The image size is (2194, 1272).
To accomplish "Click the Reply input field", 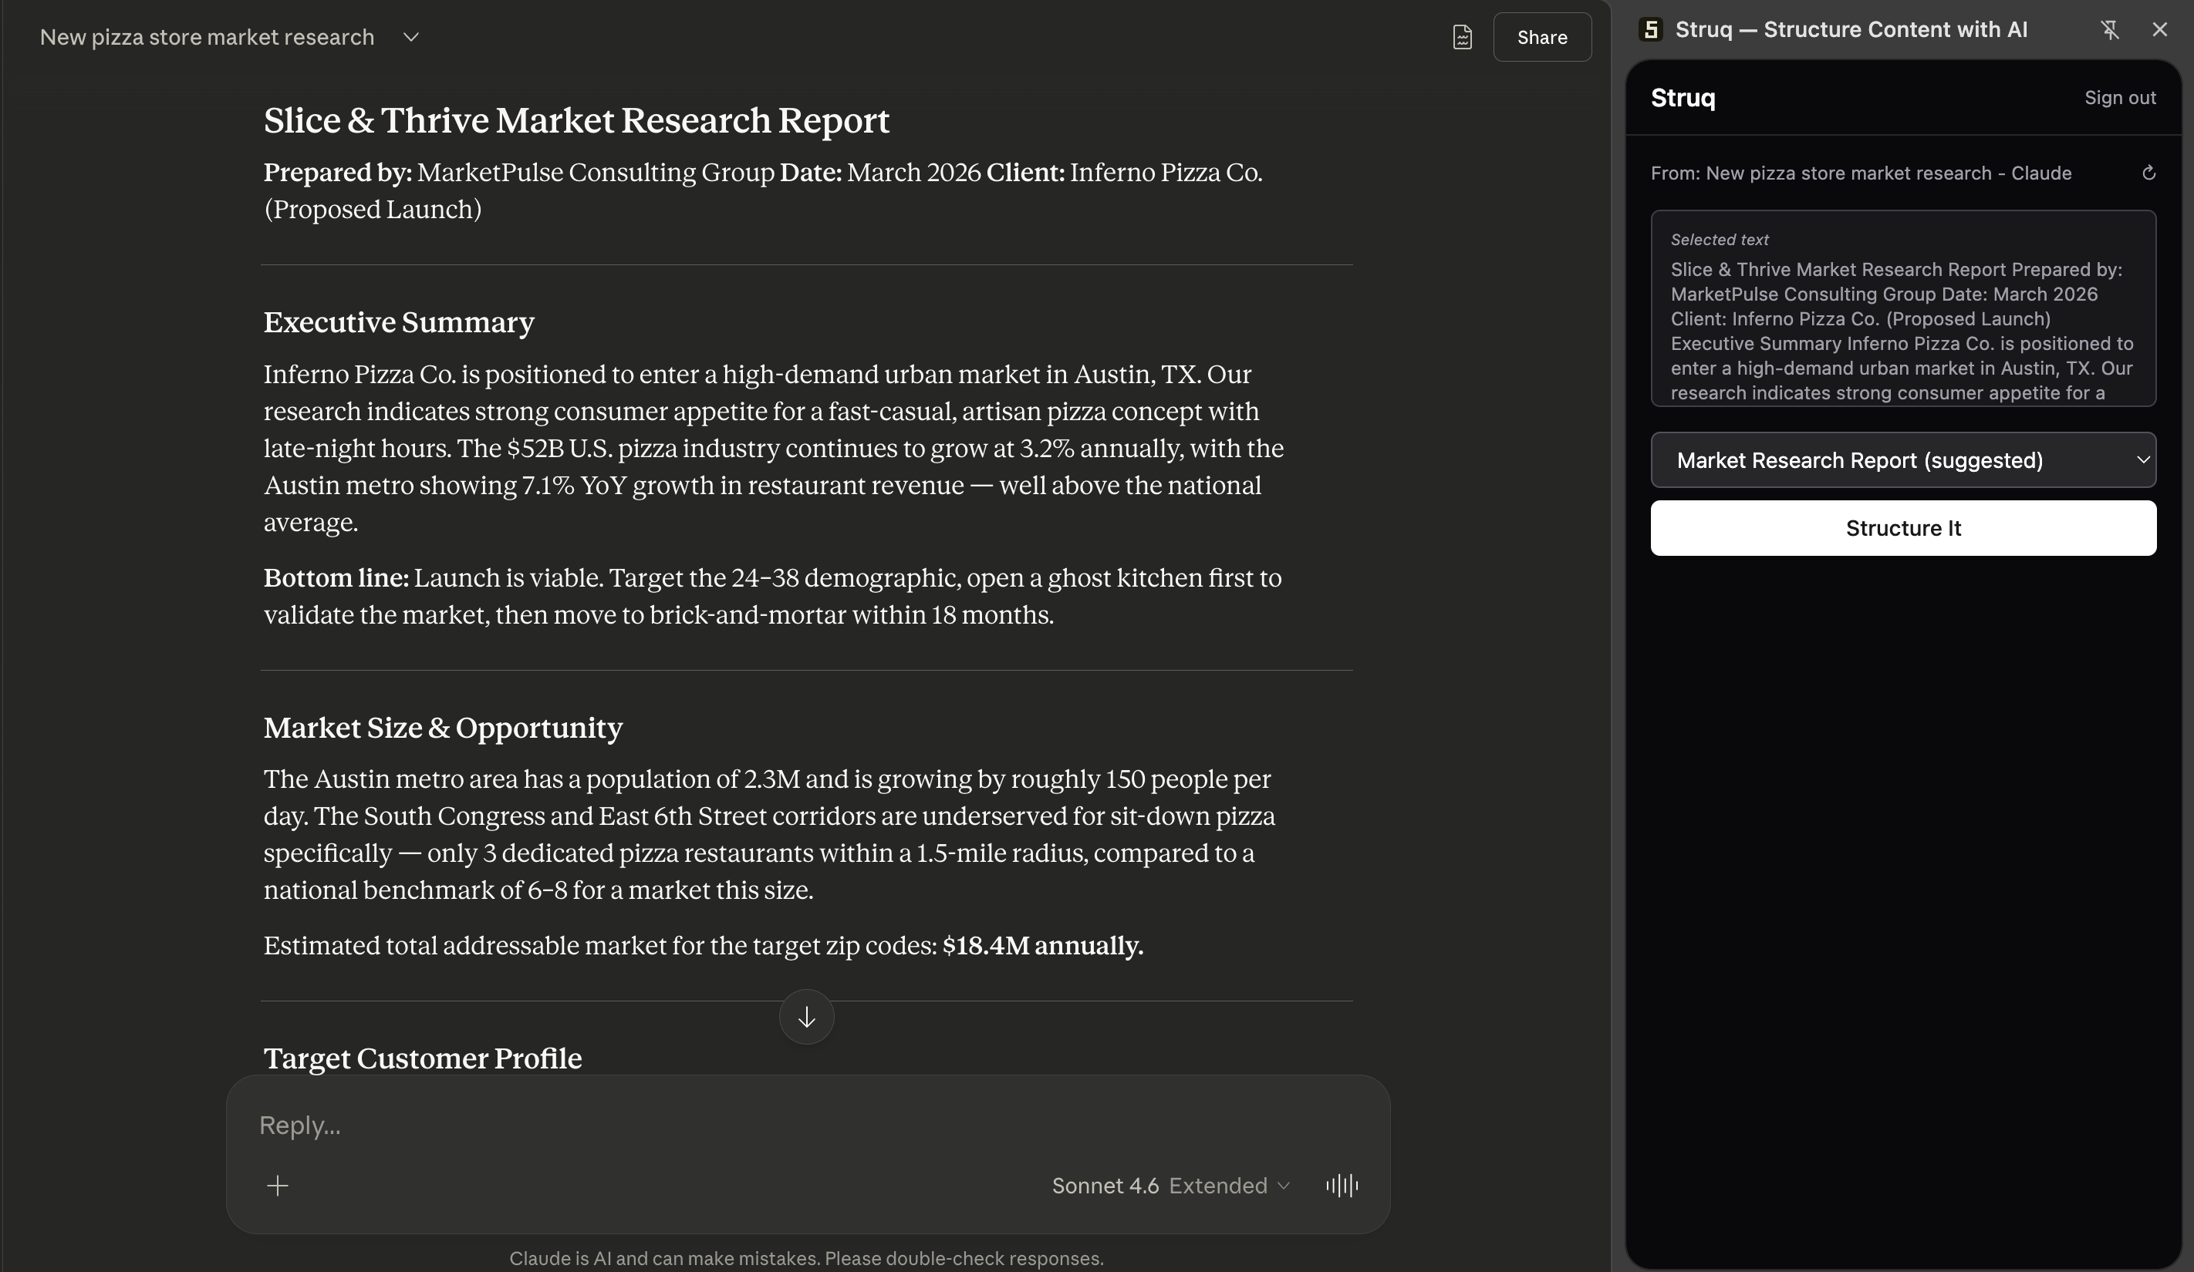I will (x=609, y=1126).
